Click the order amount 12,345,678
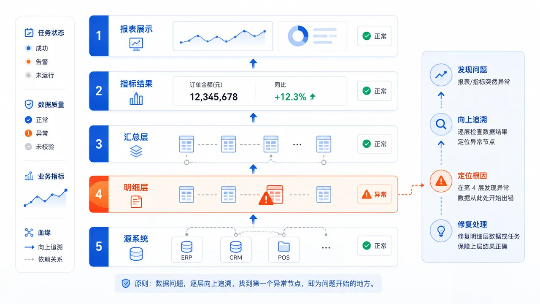 point(213,97)
